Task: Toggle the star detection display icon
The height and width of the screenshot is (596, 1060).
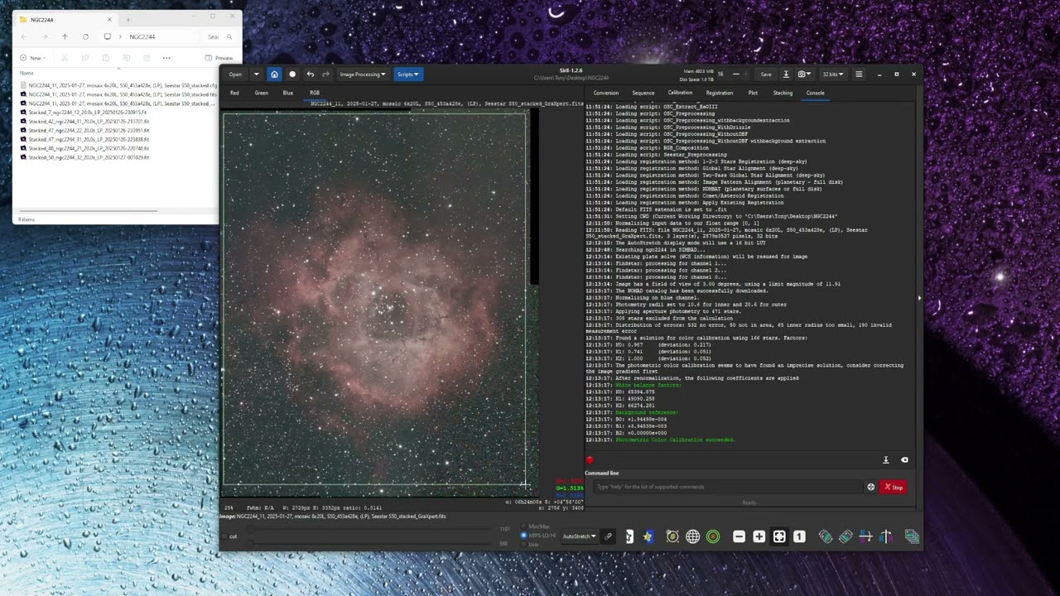Action: (648, 536)
